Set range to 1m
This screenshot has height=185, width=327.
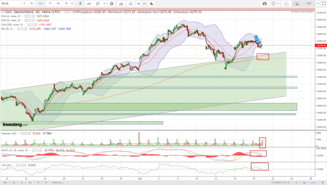click(30, 182)
